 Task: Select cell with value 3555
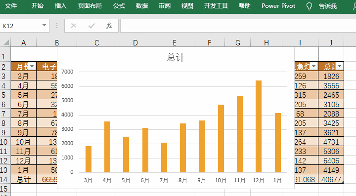click(x=331, y=85)
